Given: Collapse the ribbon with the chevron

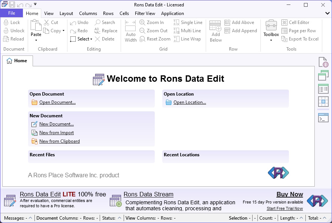Looking at the screenshot, I should [x=328, y=13].
